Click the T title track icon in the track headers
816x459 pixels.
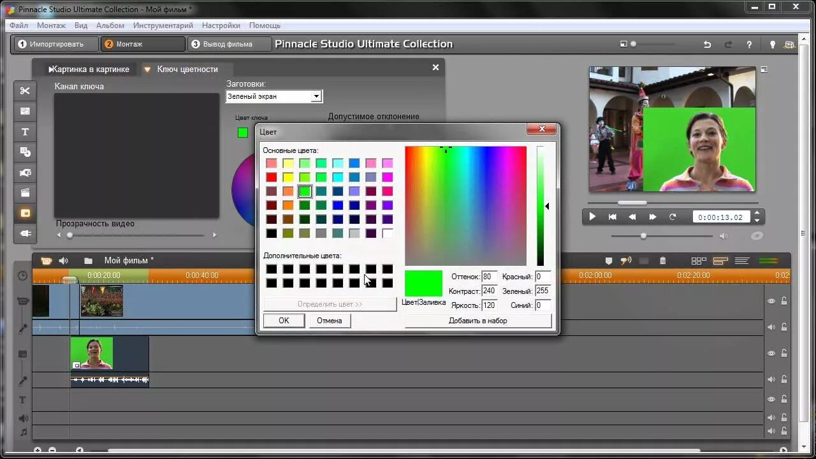click(x=23, y=400)
